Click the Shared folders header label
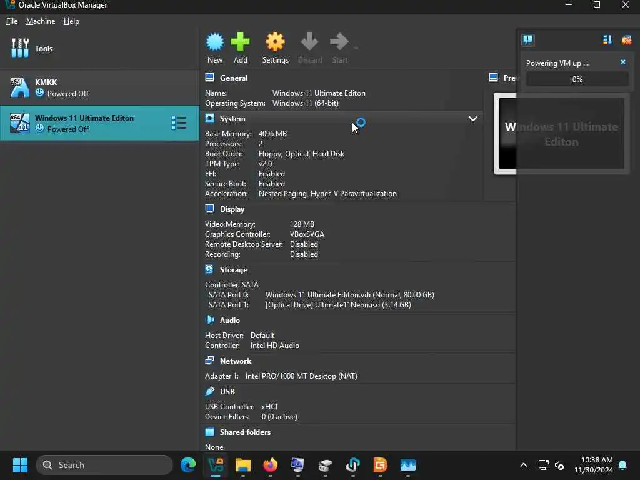 tap(245, 432)
